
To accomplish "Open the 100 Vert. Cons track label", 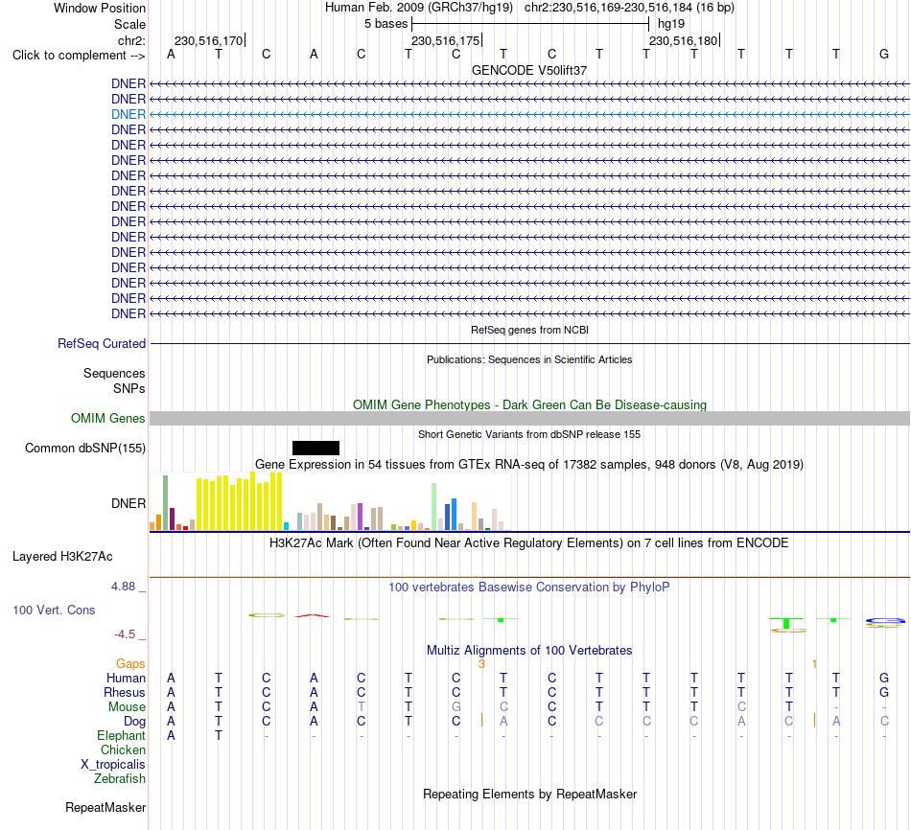I will coord(54,610).
